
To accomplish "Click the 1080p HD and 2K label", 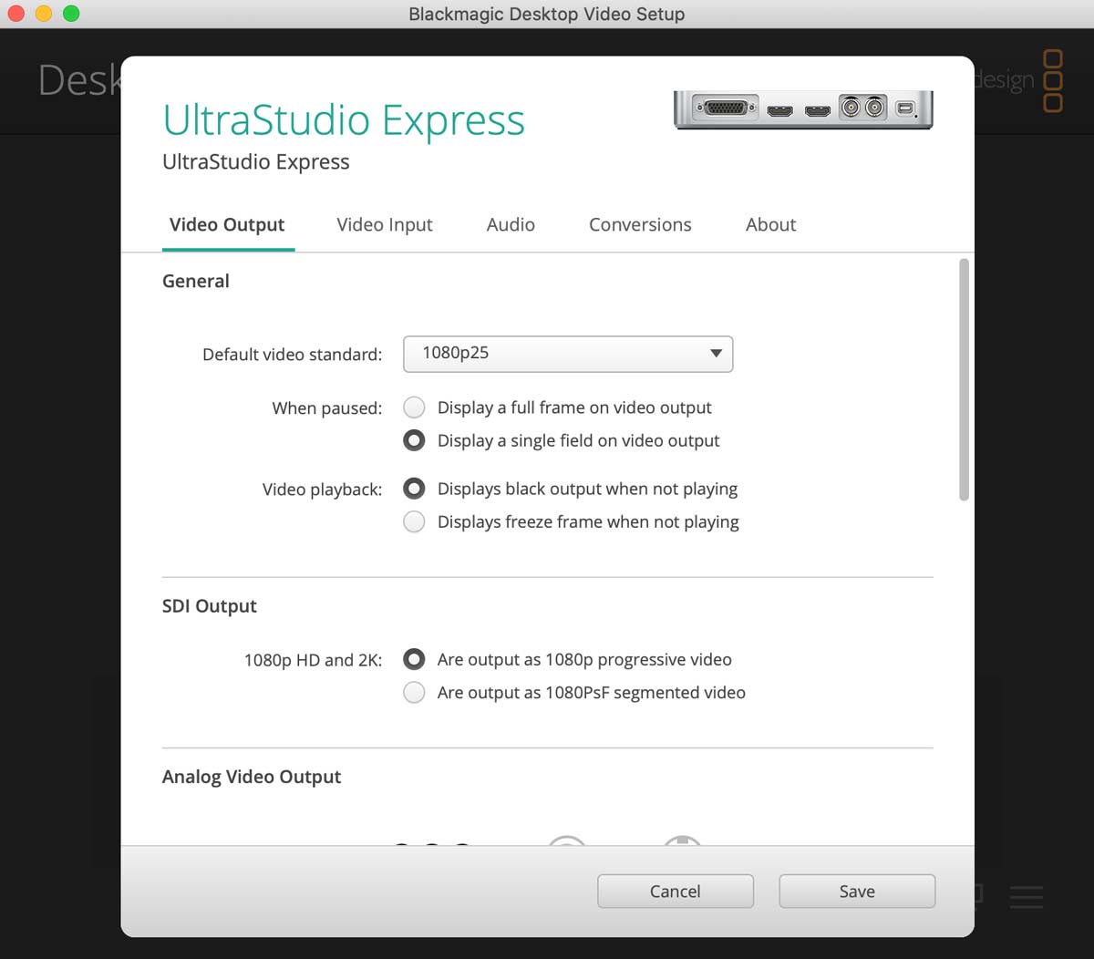I will (313, 660).
